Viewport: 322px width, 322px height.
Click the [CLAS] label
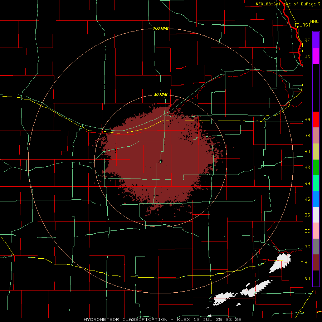coord(302,25)
